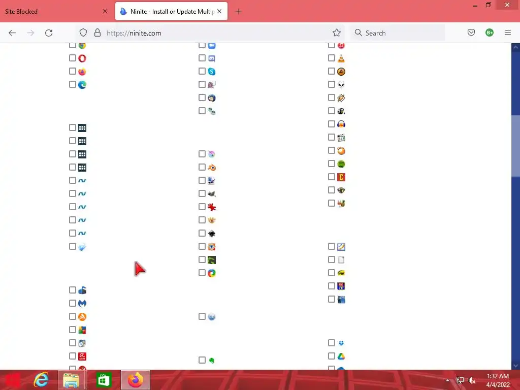Check the box next to the Winamp icon

click(x=331, y=97)
